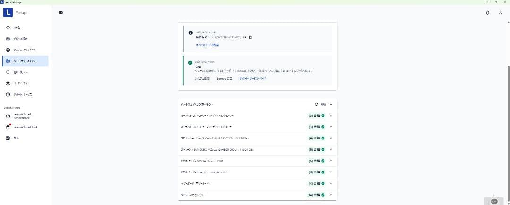Open notifications via the bell icon
The image size is (510, 205).
point(487,13)
